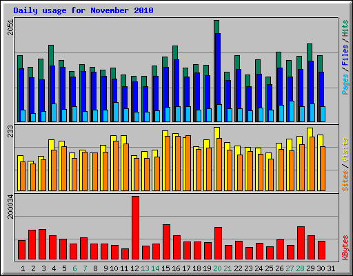
Task: Click day label 30 on the axis
Action: point(321,268)
